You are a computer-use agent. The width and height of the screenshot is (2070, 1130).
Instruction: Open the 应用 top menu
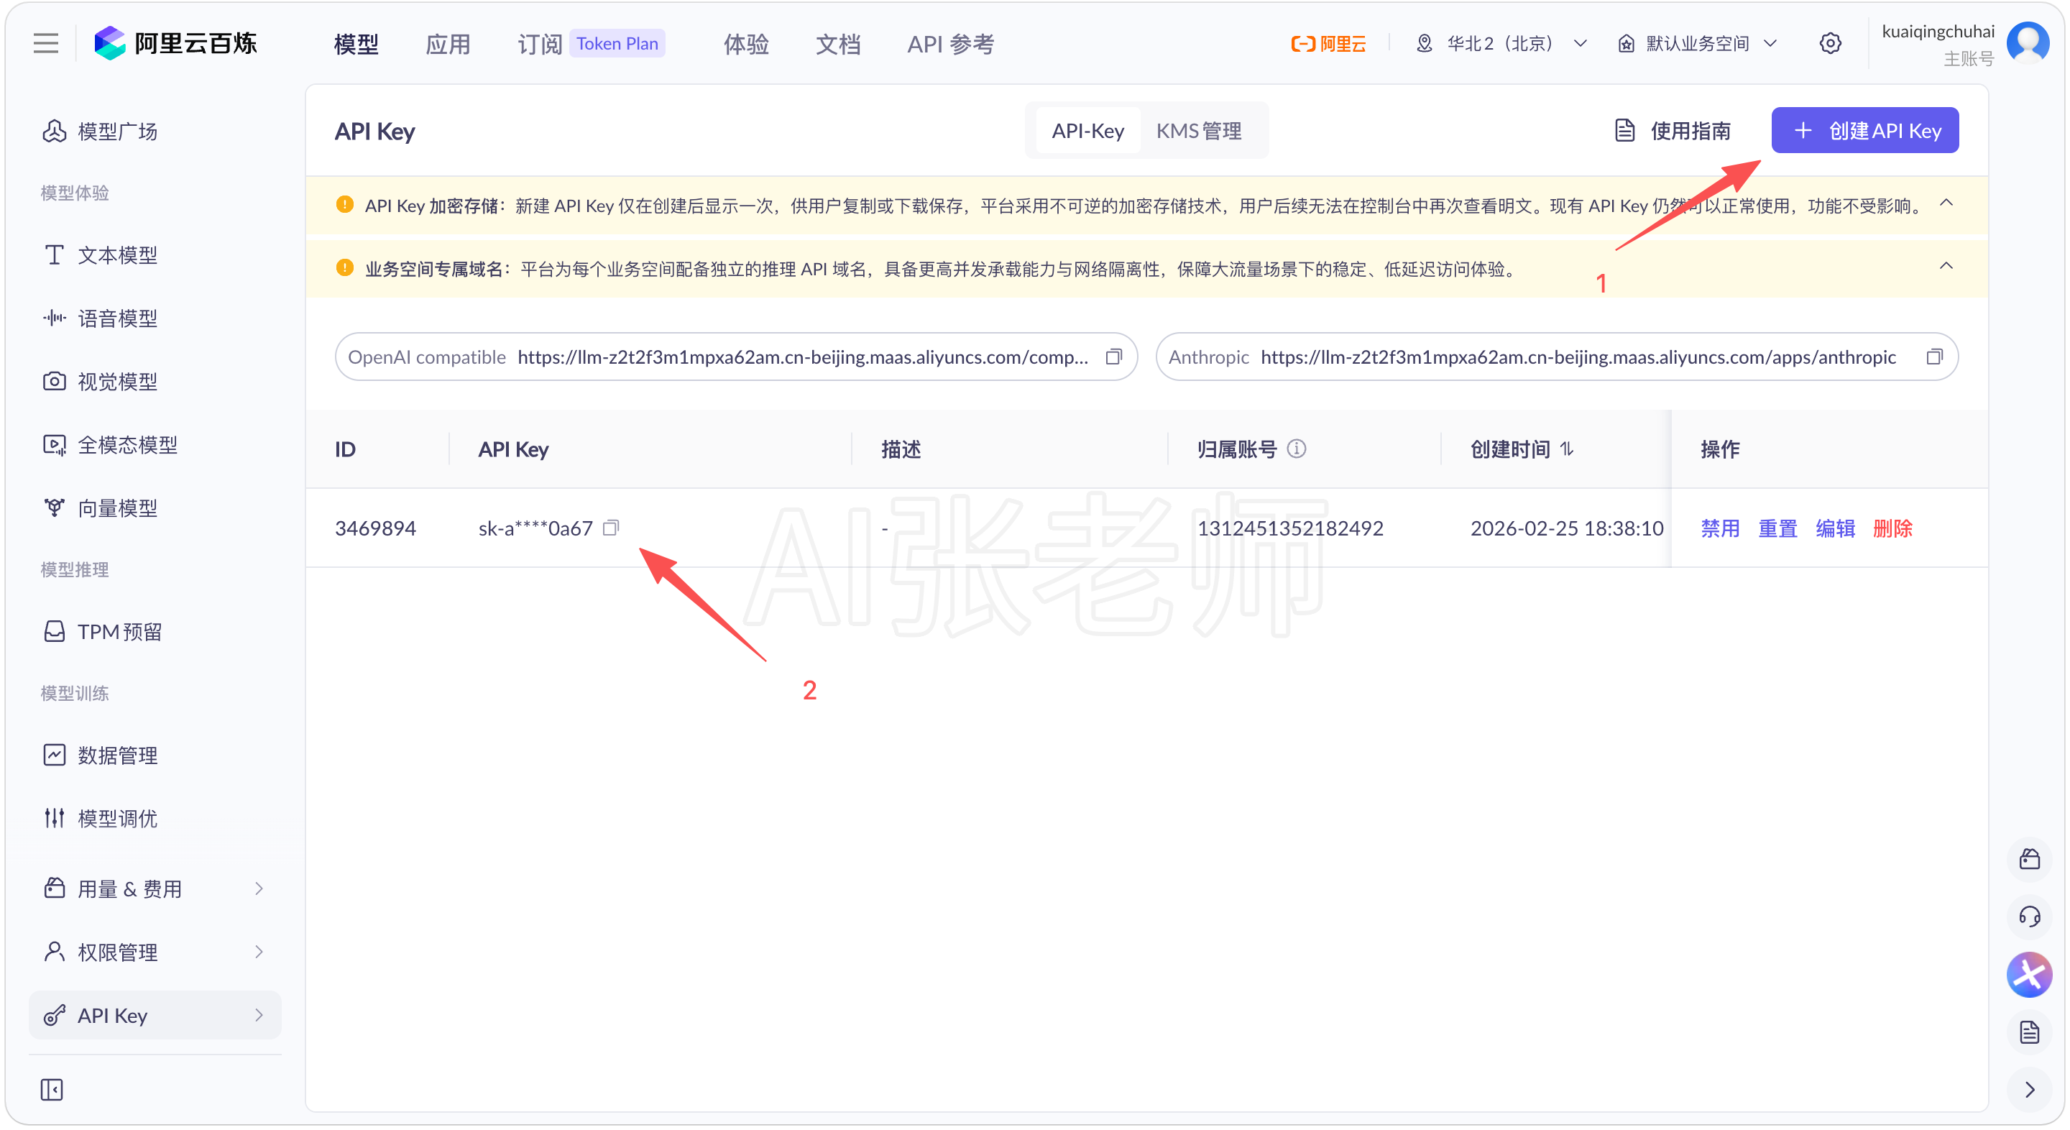click(x=448, y=43)
